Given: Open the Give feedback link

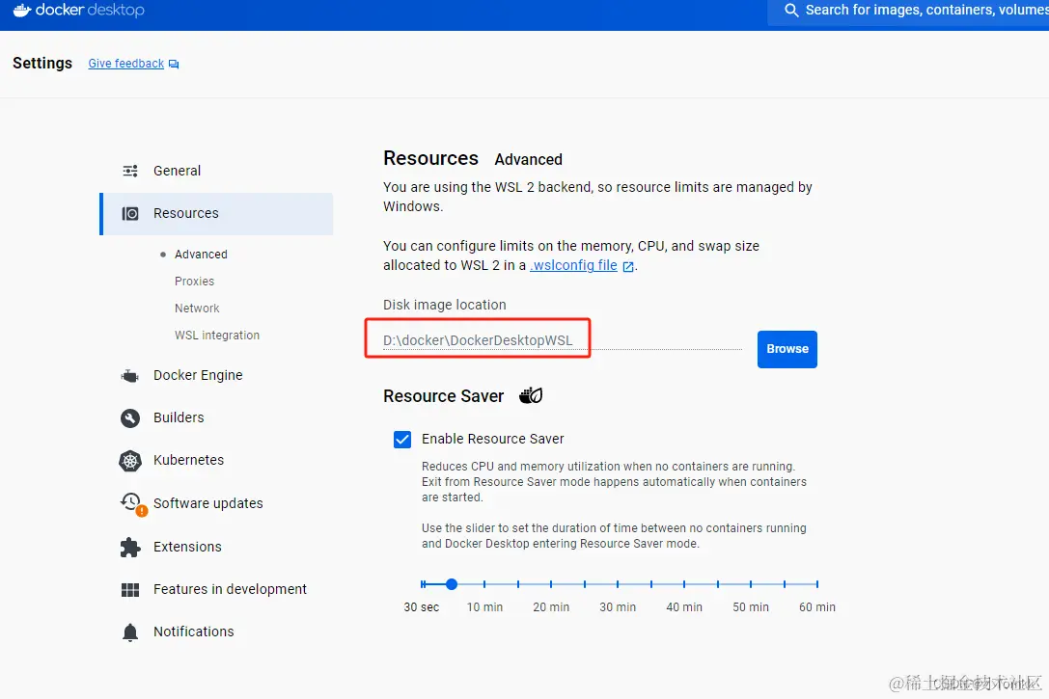Looking at the screenshot, I should coord(126,64).
